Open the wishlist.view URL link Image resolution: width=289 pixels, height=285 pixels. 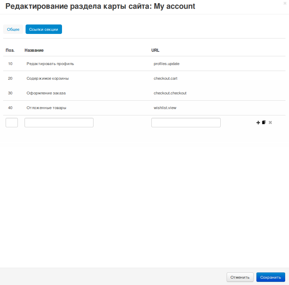pos(165,108)
